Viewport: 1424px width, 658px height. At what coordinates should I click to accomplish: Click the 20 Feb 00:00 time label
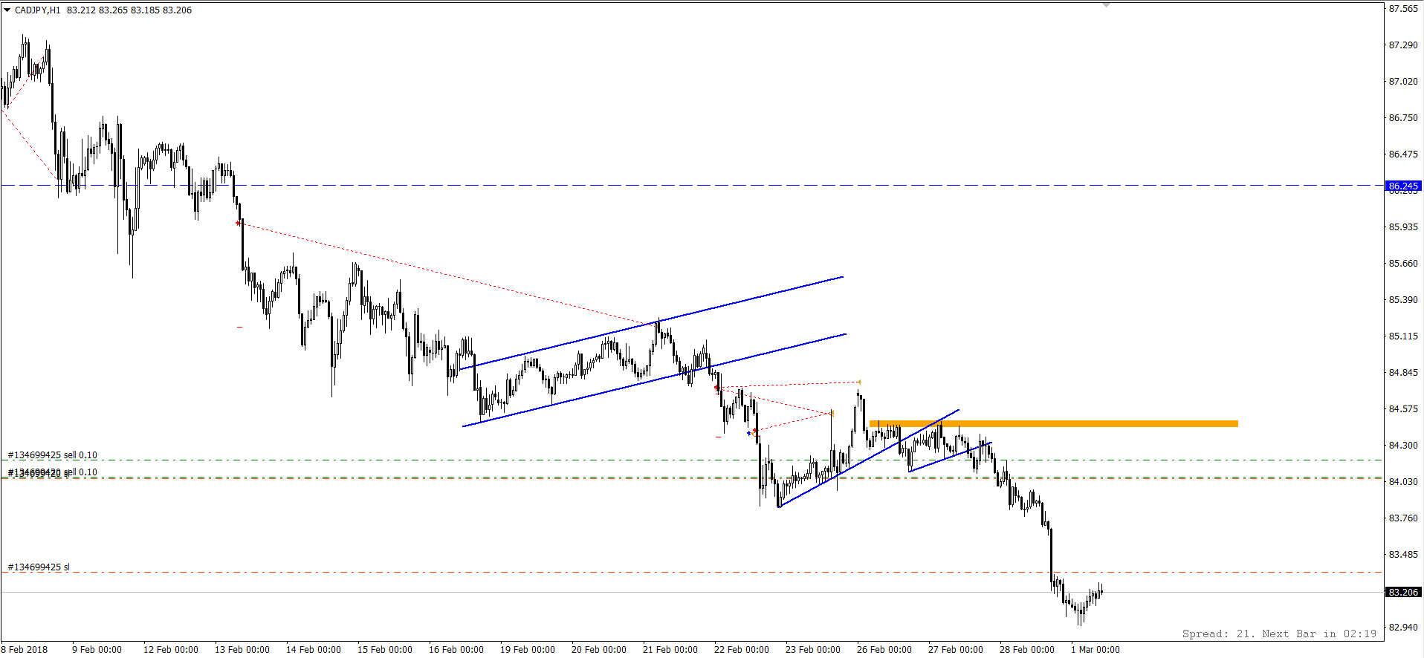pos(599,650)
